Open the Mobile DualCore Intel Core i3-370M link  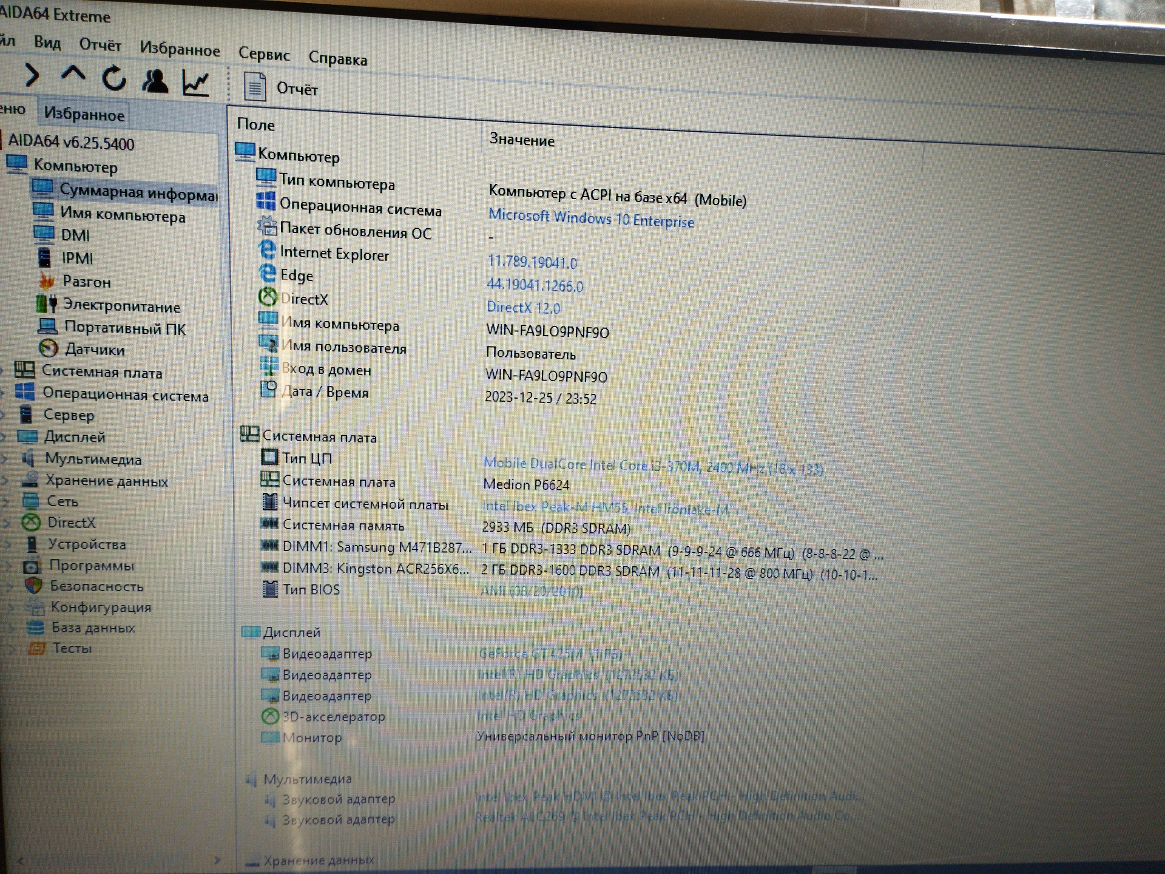coord(653,466)
